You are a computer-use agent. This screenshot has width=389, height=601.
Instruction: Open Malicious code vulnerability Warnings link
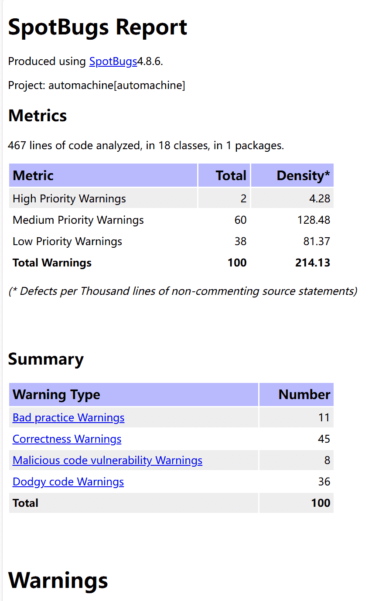[107, 461]
